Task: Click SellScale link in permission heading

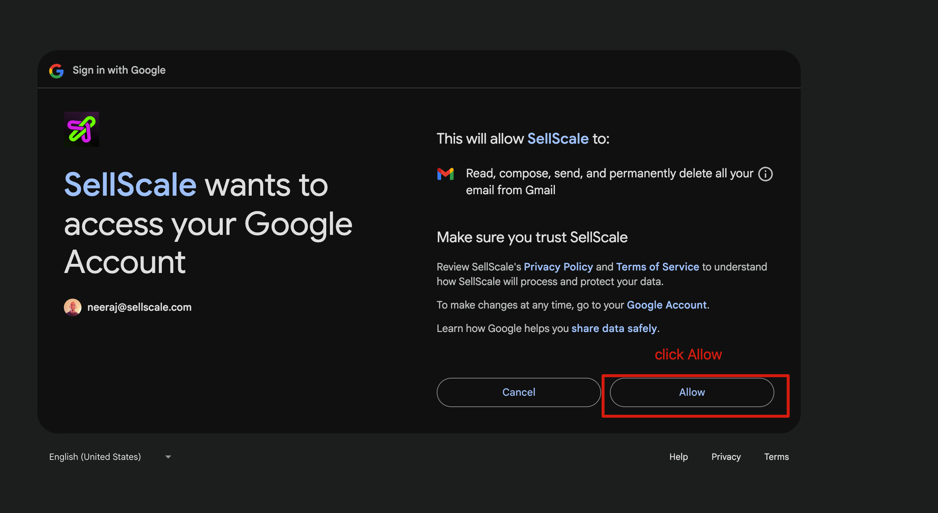Action: [558, 139]
